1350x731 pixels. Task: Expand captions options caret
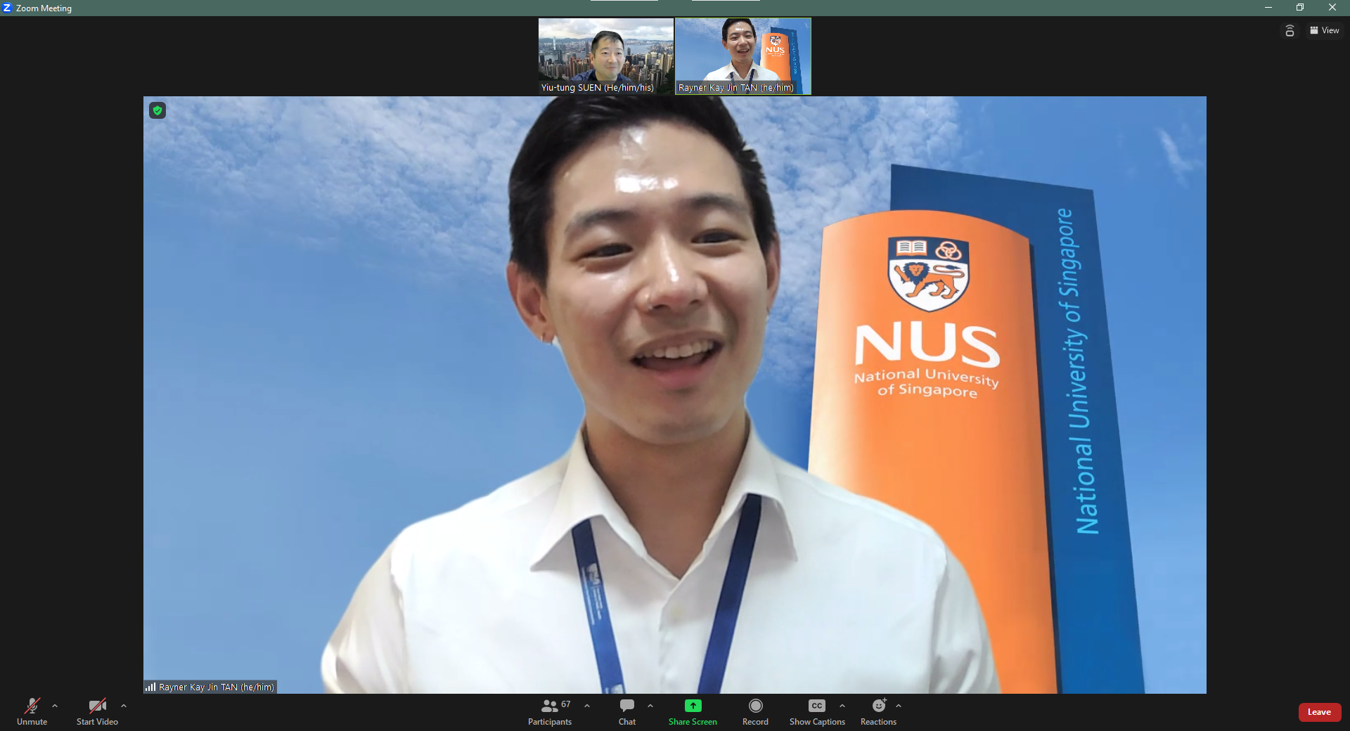click(842, 706)
